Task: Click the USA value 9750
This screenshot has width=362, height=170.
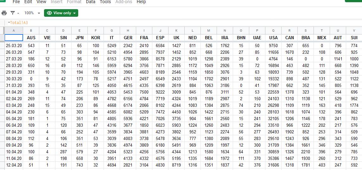Action: coord(273,46)
